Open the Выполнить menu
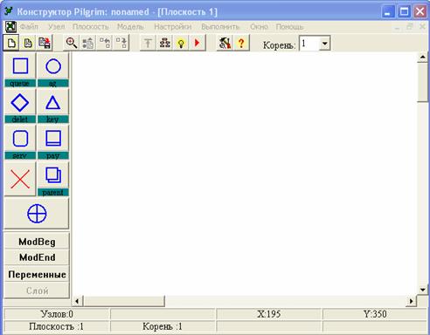The image size is (430, 335). [220, 27]
